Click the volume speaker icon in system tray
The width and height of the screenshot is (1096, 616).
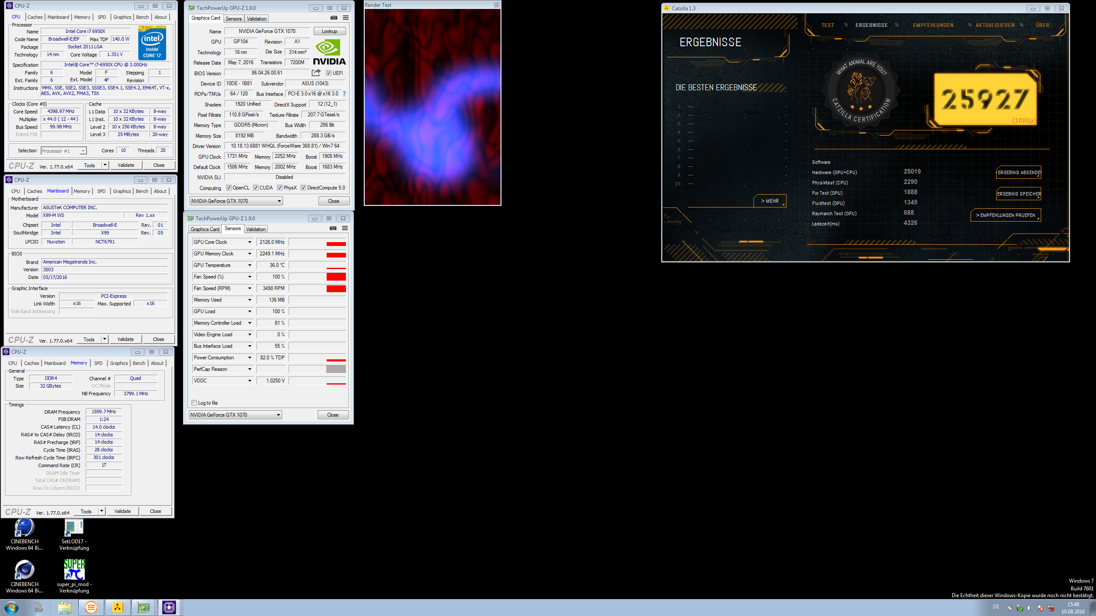pos(1030,608)
